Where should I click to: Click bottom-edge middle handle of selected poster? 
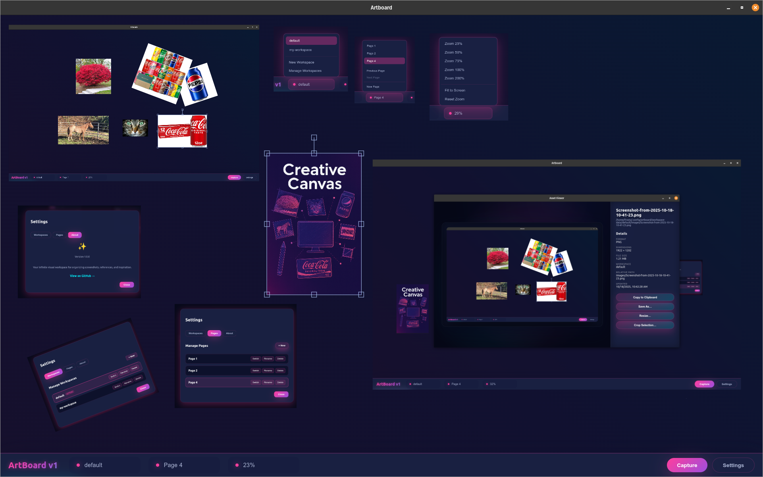pos(314,294)
